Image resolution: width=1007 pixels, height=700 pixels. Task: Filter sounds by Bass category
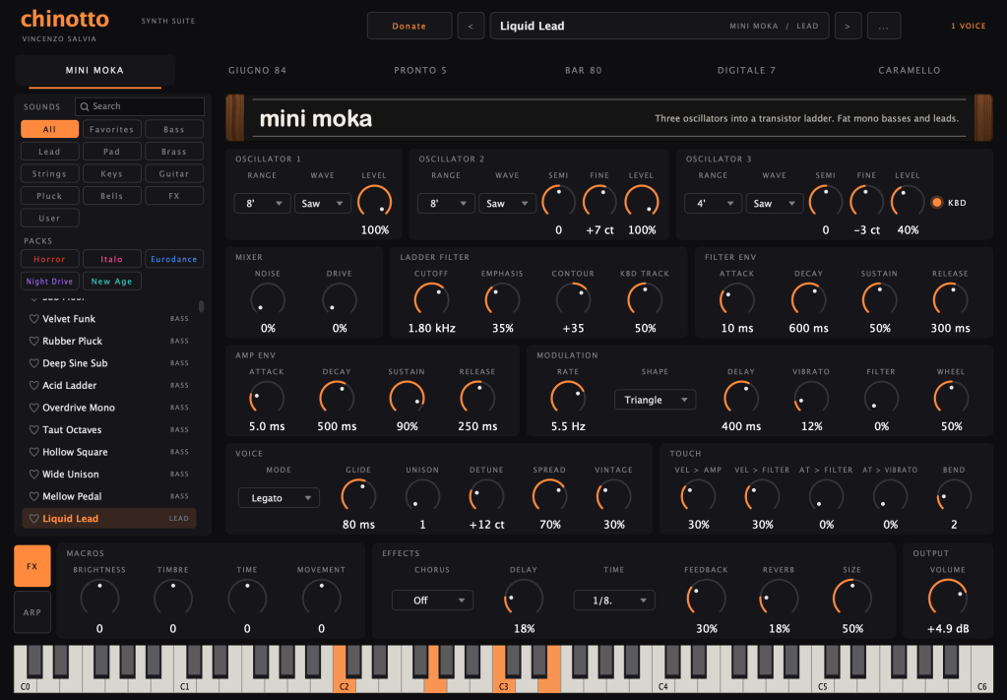174,129
